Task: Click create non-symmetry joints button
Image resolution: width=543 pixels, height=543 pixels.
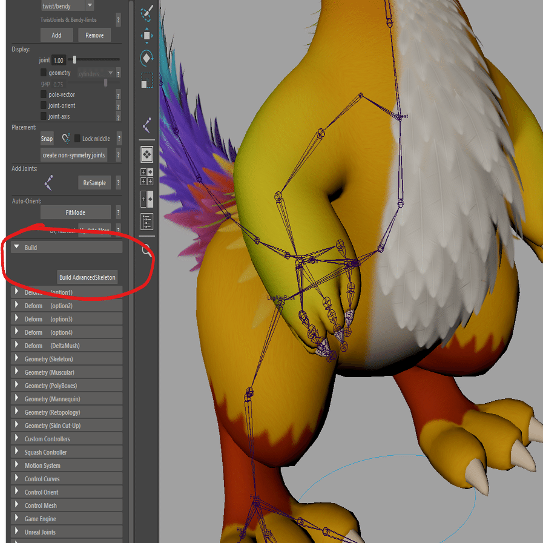Action: click(x=74, y=155)
